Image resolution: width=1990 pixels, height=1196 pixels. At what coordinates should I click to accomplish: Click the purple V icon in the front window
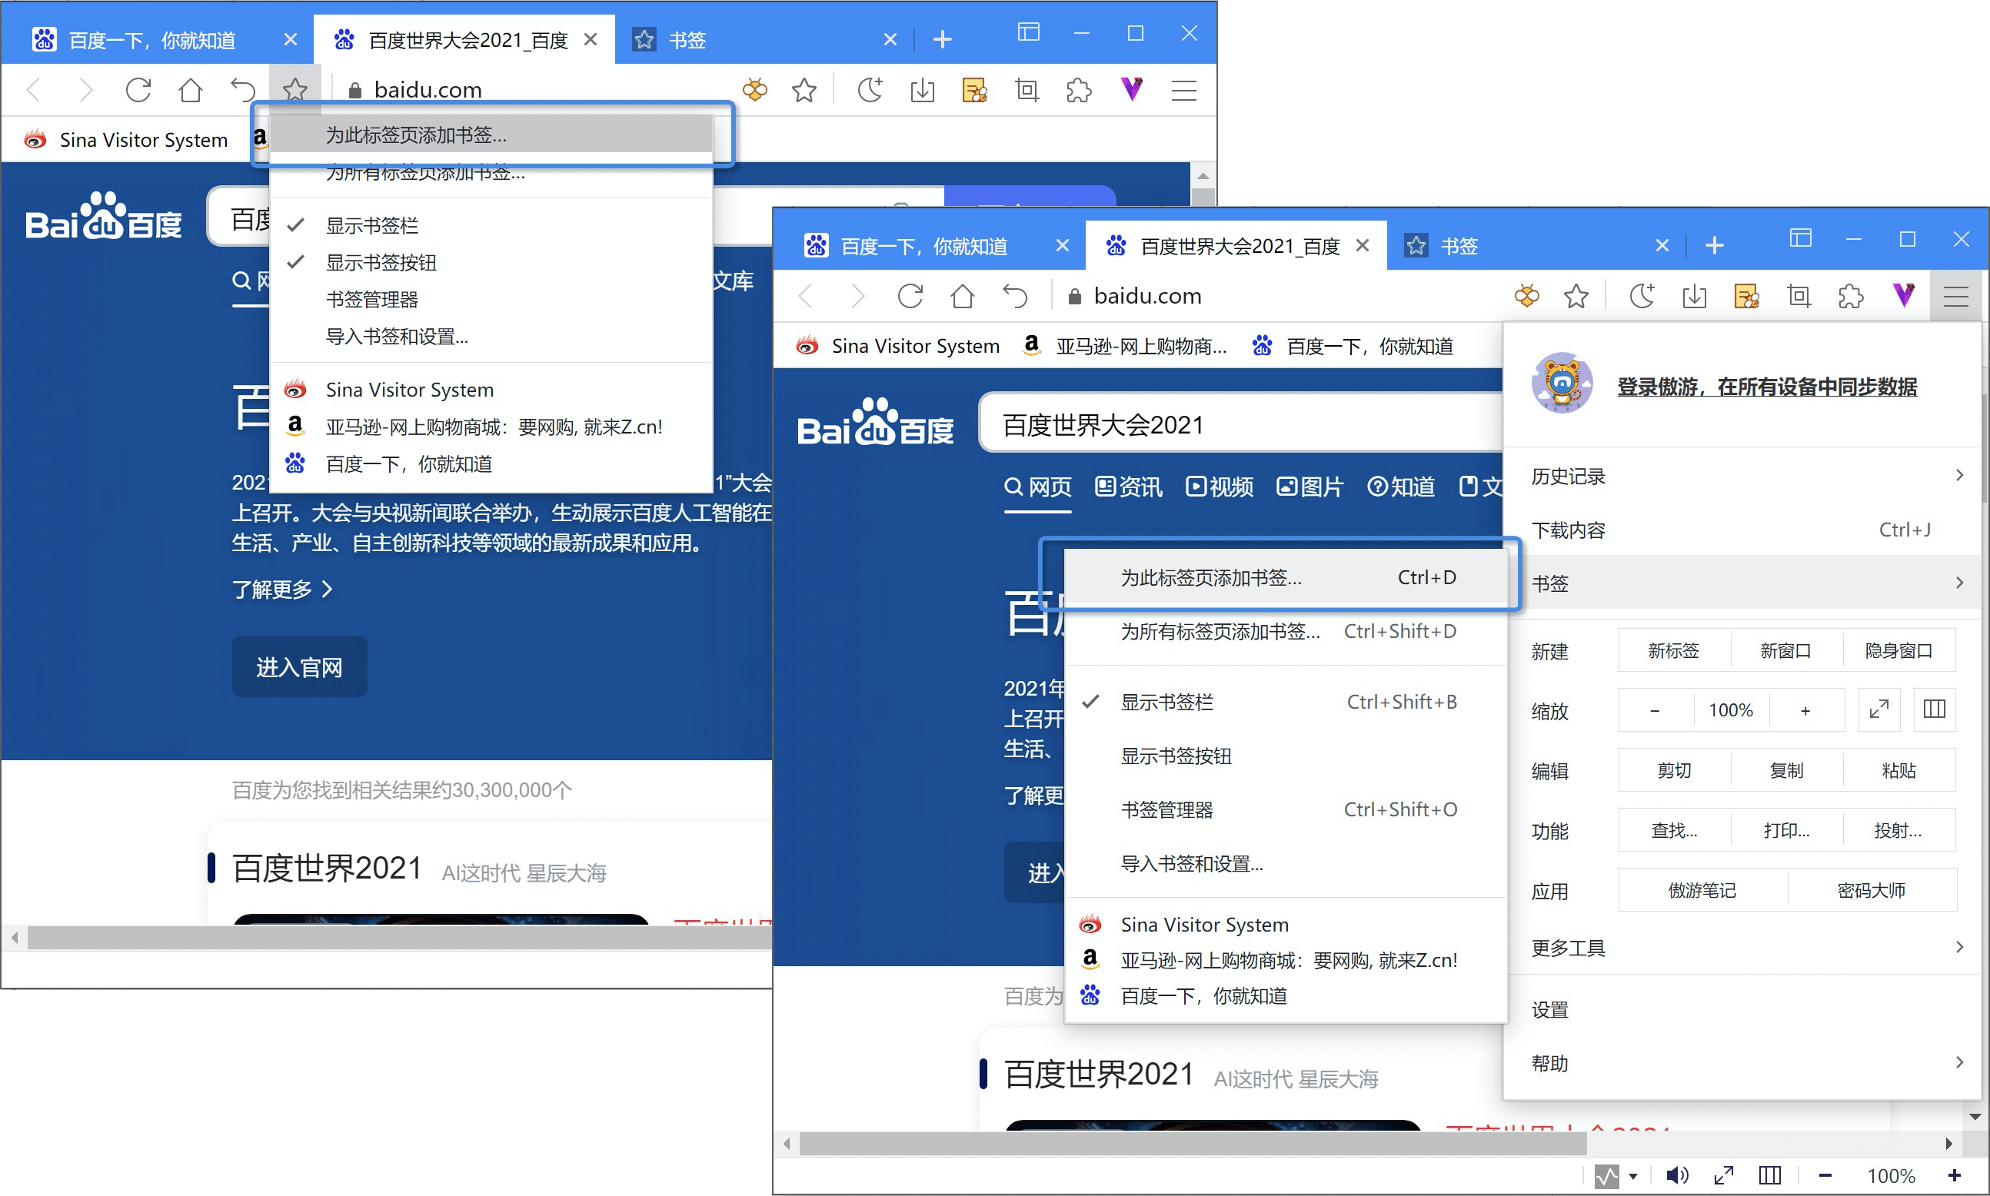[x=1904, y=295]
